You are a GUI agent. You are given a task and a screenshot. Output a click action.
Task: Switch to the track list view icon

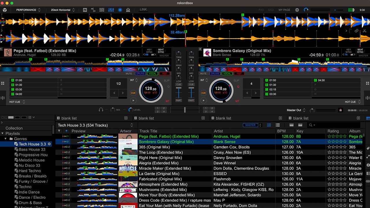point(269,125)
